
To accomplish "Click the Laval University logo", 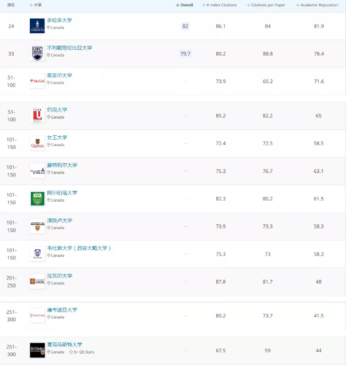I will [37, 281].
